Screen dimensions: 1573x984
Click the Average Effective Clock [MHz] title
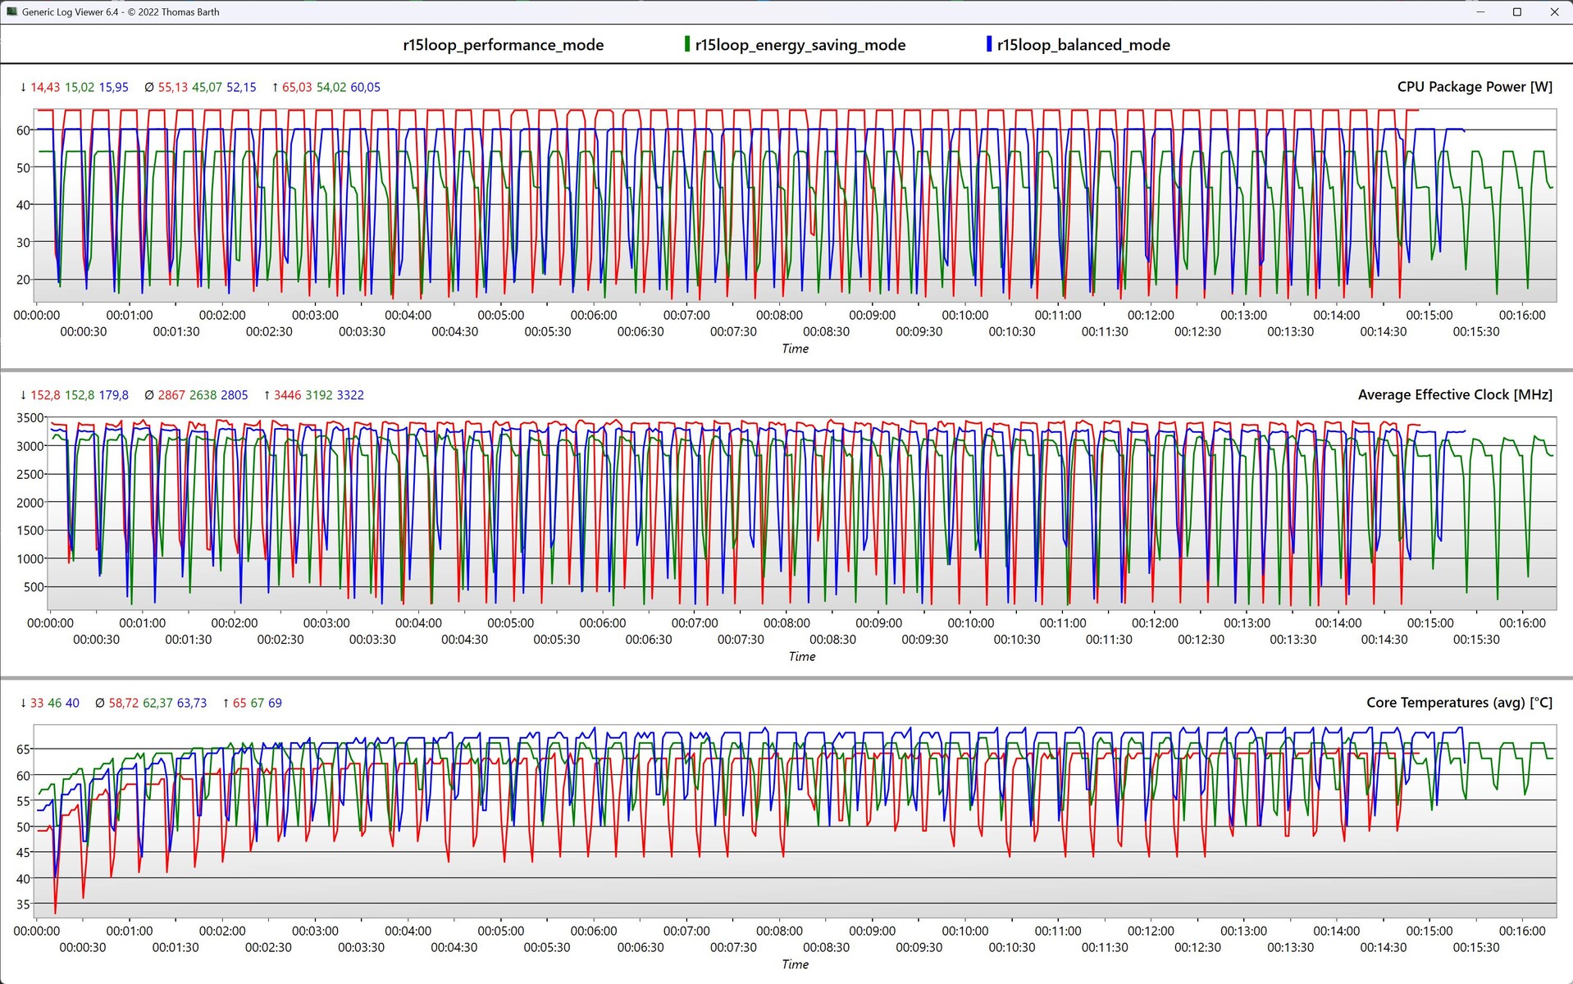point(1454,394)
